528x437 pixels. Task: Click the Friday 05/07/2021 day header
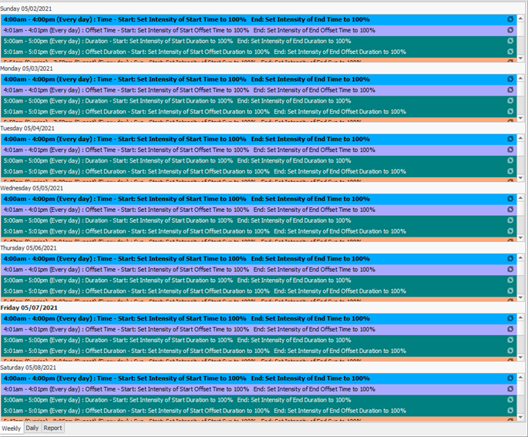(x=29, y=308)
